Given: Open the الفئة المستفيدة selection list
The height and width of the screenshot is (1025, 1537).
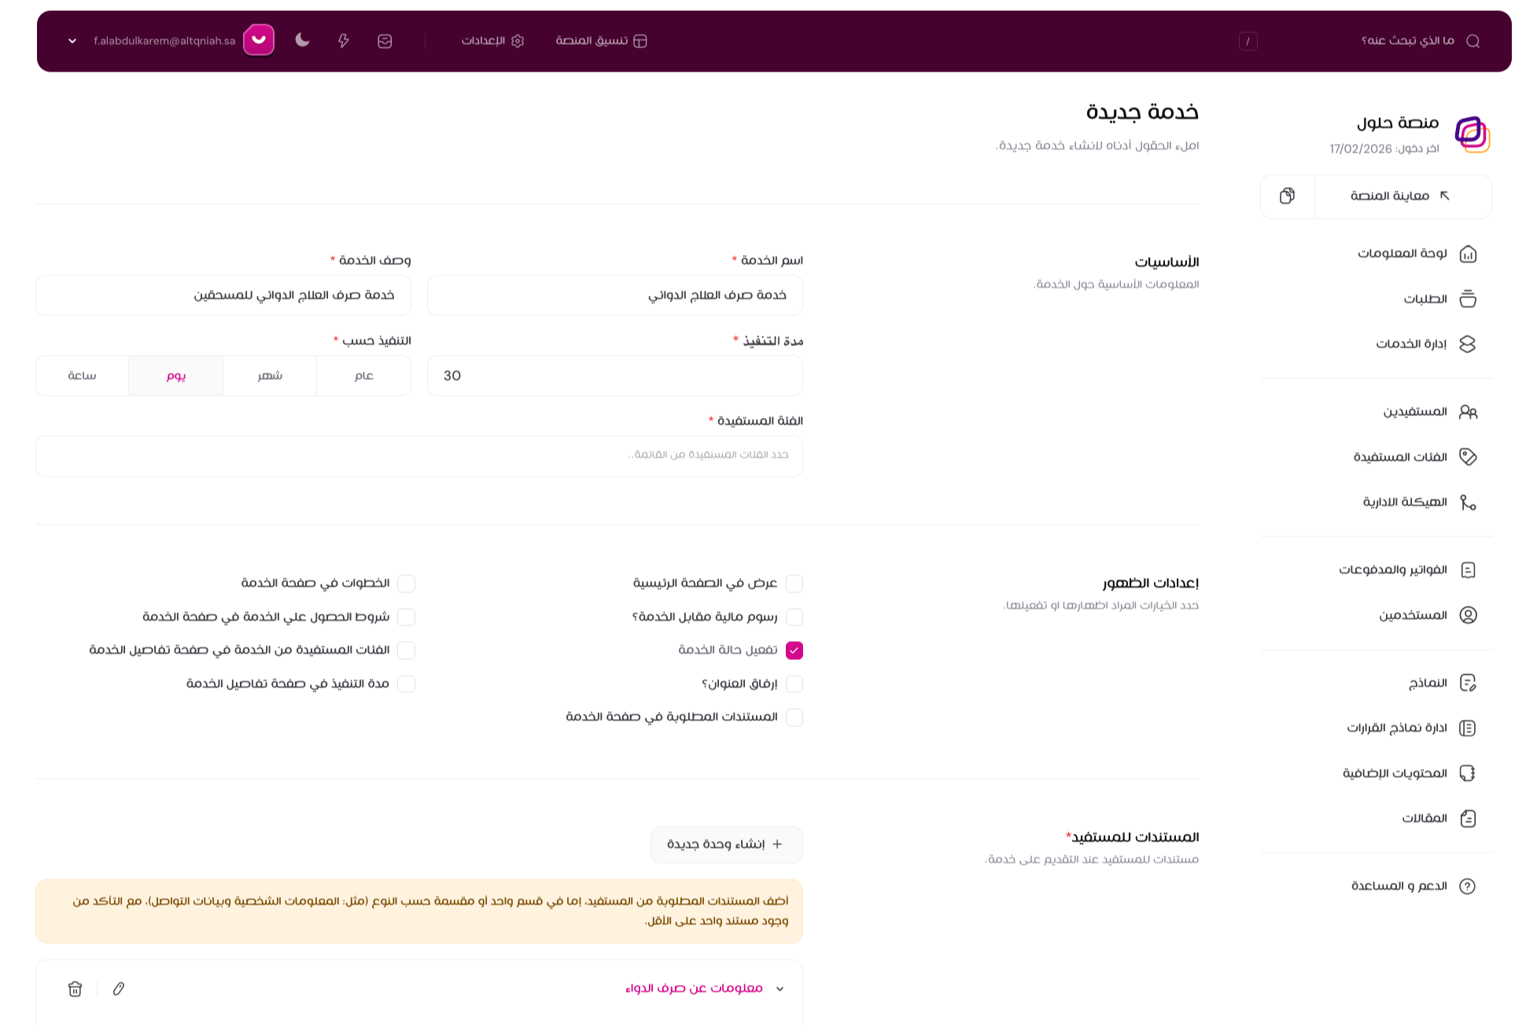Looking at the screenshot, I should [418, 455].
